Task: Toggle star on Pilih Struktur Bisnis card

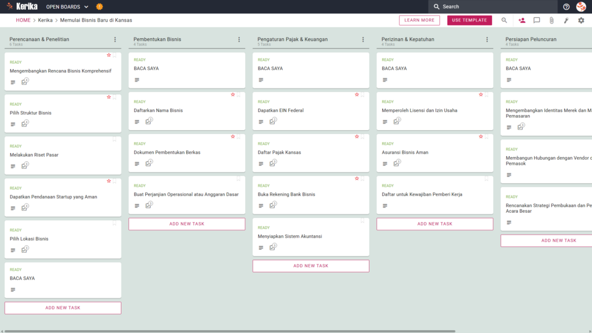Action: (x=109, y=97)
